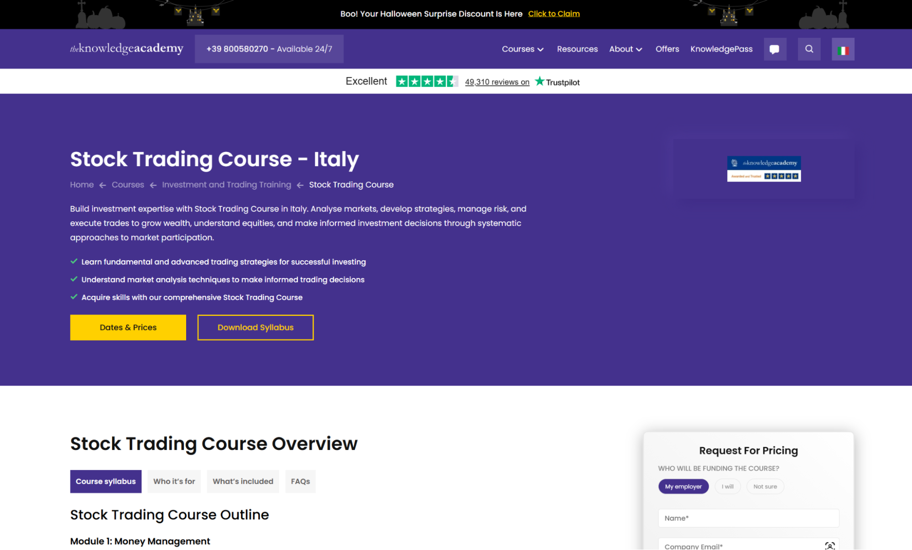Click the Knowledge Academy logo
The width and height of the screenshot is (912, 550).
tap(127, 48)
